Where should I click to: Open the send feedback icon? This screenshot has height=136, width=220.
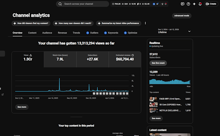pos(182,4)
